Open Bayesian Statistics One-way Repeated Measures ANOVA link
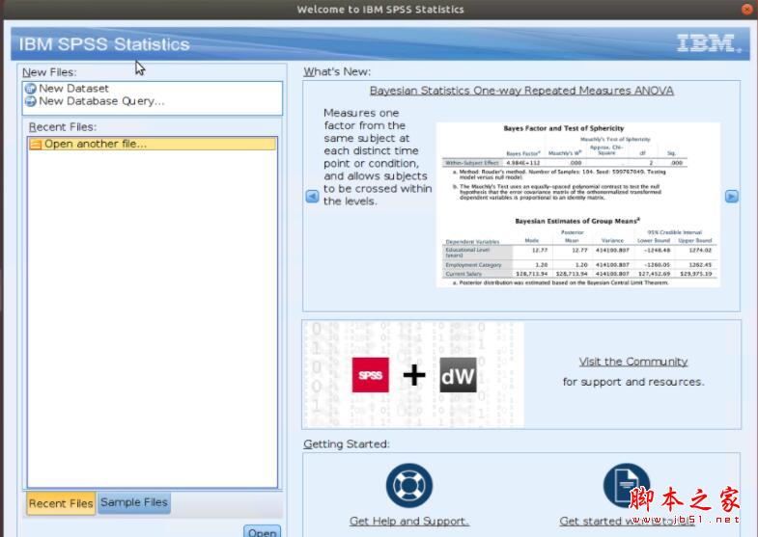This screenshot has width=758, height=537. click(x=521, y=91)
